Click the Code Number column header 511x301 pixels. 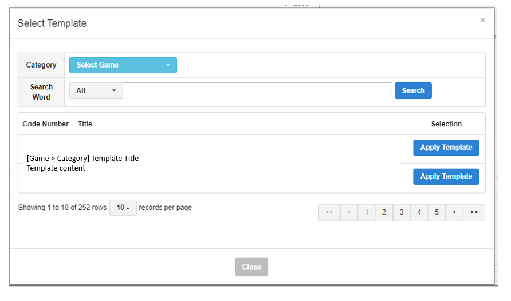point(46,124)
